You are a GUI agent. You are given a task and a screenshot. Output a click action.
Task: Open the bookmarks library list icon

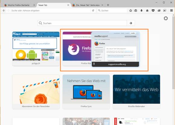pos(136,11)
